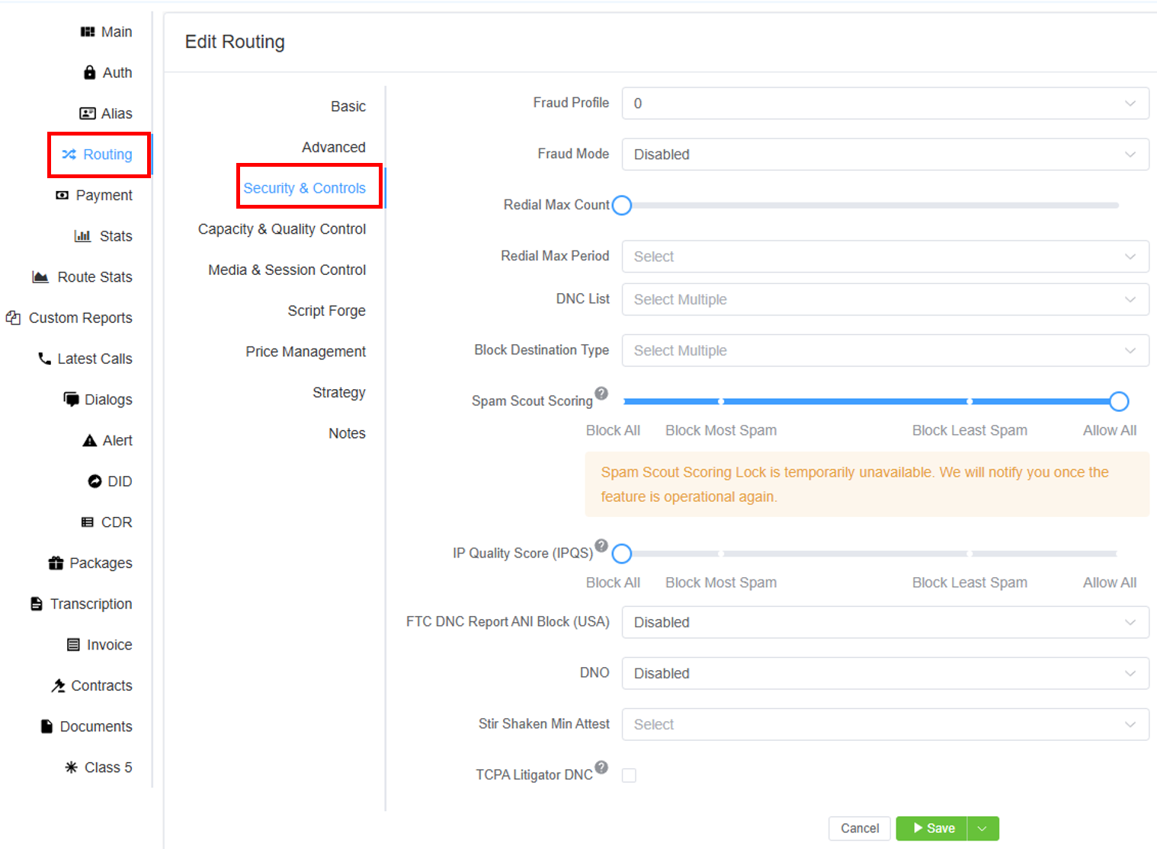Expand the Save button's arrow menu
The height and width of the screenshot is (849, 1157).
982,828
